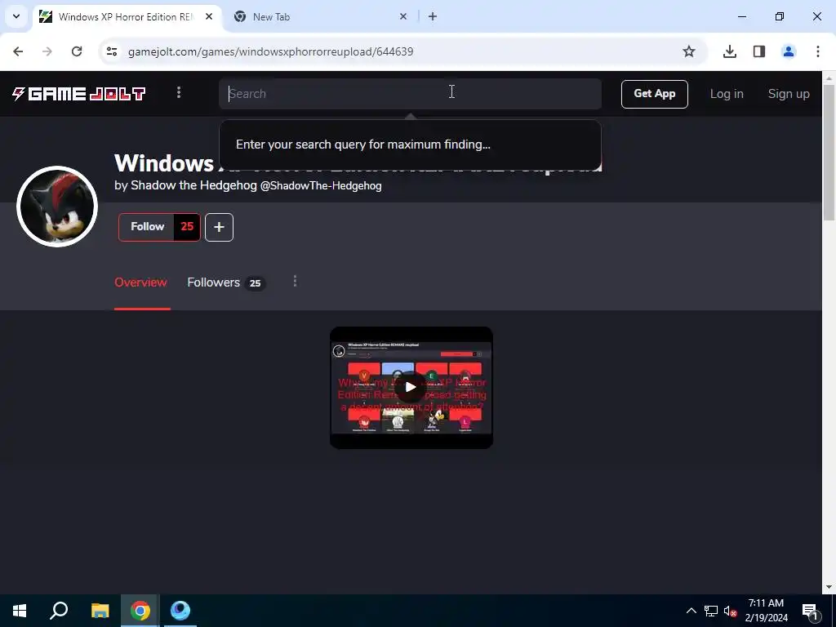Play the game trailer video
The image size is (836, 627).
(411, 387)
